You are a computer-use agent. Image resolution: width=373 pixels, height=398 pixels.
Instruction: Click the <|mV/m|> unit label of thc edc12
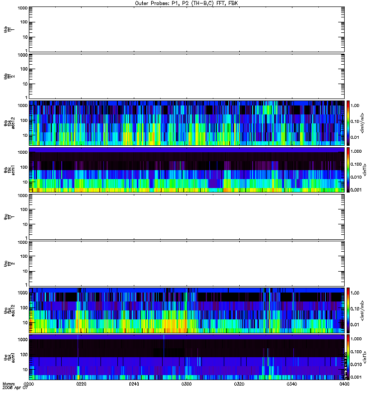click(363, 310)
